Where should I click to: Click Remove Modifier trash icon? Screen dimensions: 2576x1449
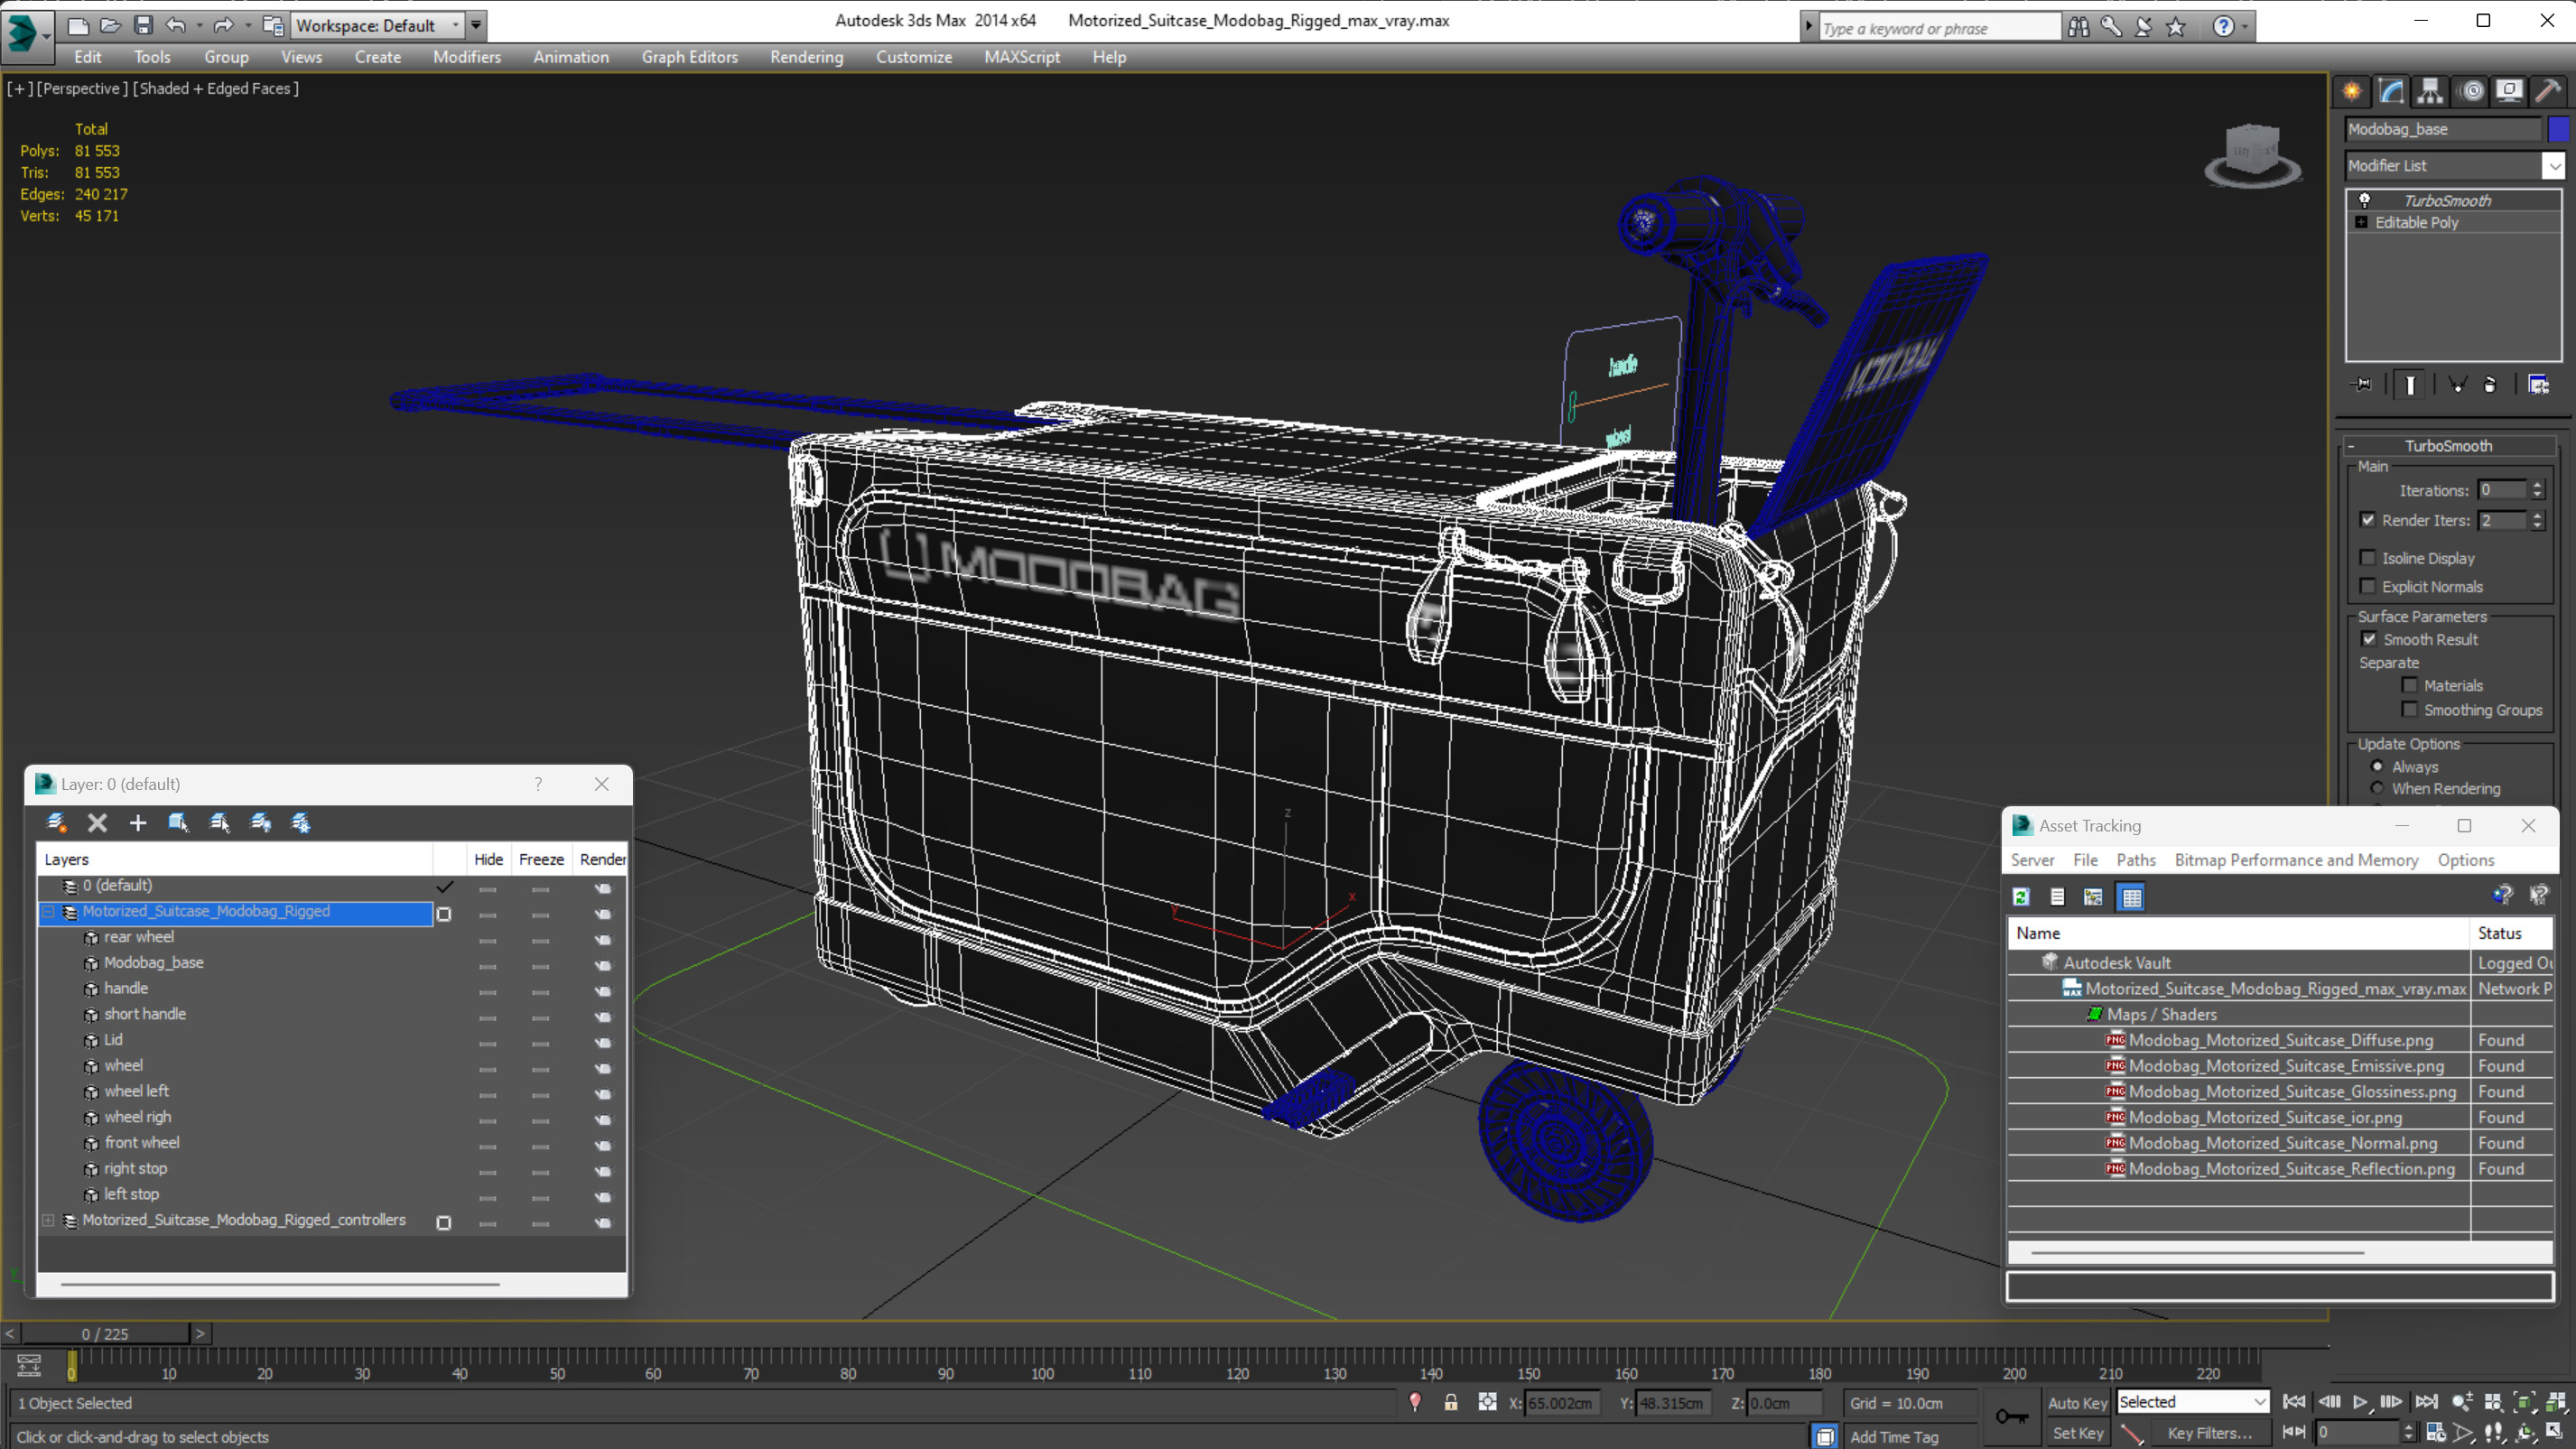pos(2490,384)
